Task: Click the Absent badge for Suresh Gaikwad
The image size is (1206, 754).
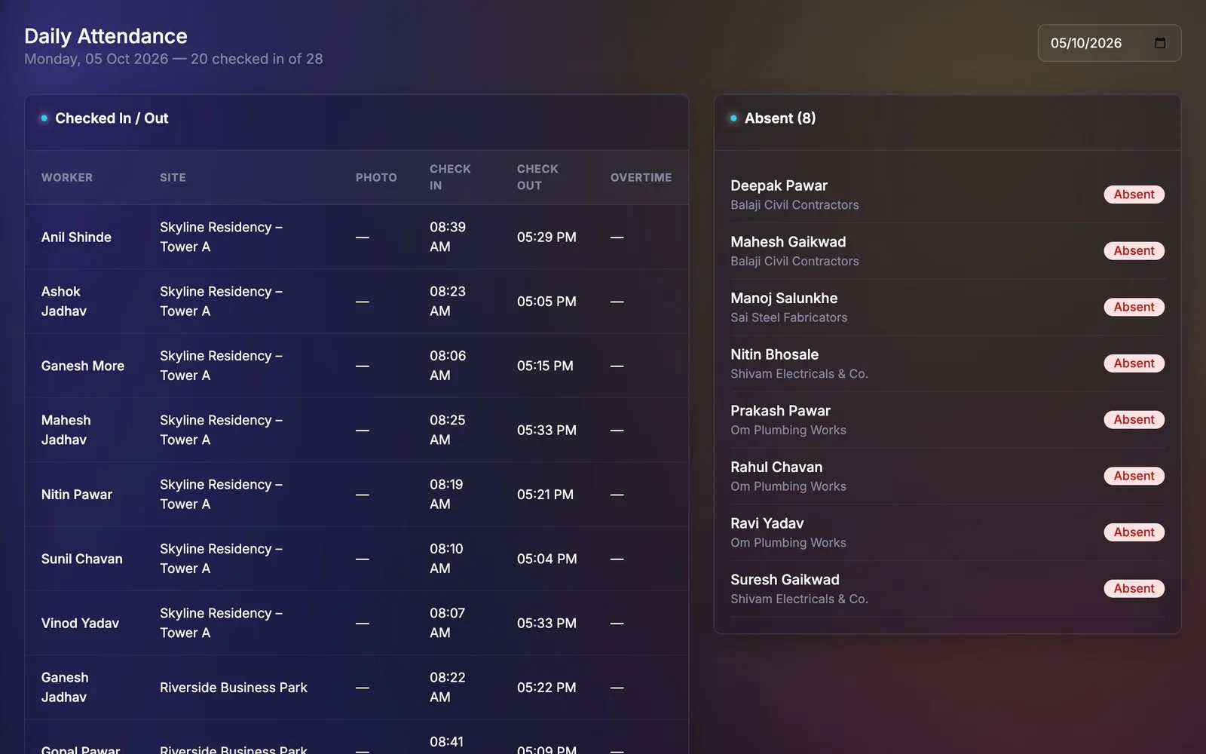Action: (x=1134, y=589)
